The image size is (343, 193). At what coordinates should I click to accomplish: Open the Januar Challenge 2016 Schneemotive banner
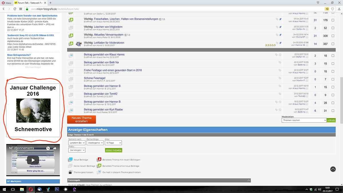click(x=33, y=110)
